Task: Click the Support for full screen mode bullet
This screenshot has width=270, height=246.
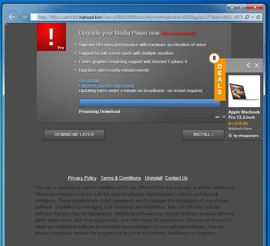Action: pos(126,53)
